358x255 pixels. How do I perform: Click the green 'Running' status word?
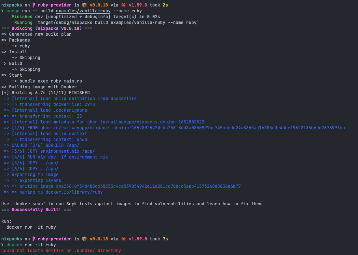(x=23, y=22)
